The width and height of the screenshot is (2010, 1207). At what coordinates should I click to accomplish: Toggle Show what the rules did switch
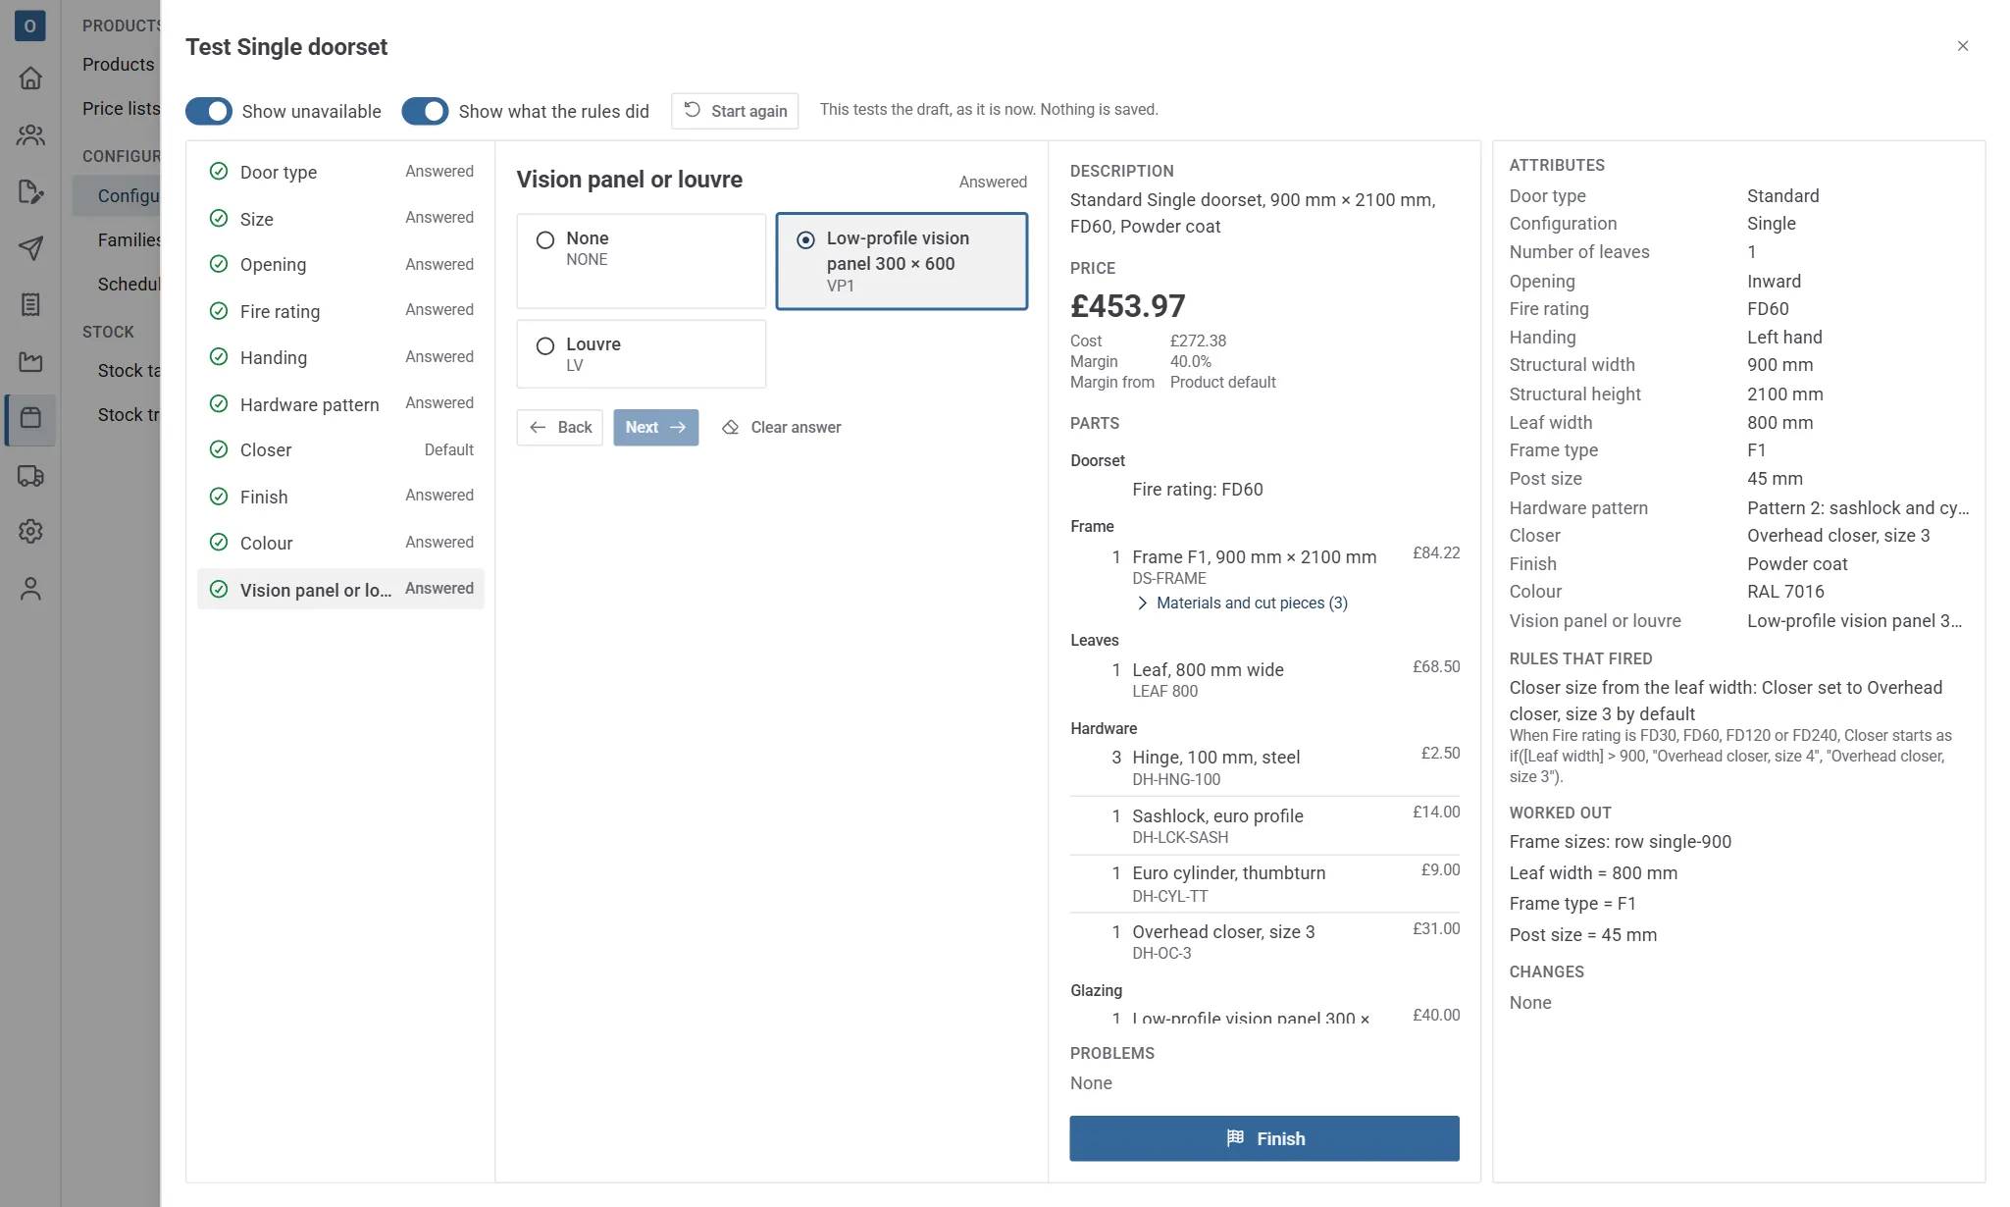[x=425, y=111]
